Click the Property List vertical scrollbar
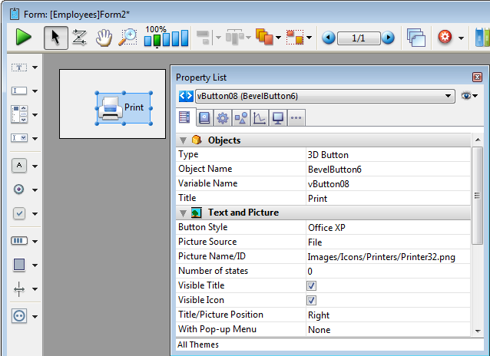This screenshot has width=490, height=356. click(x=477, y=192)
